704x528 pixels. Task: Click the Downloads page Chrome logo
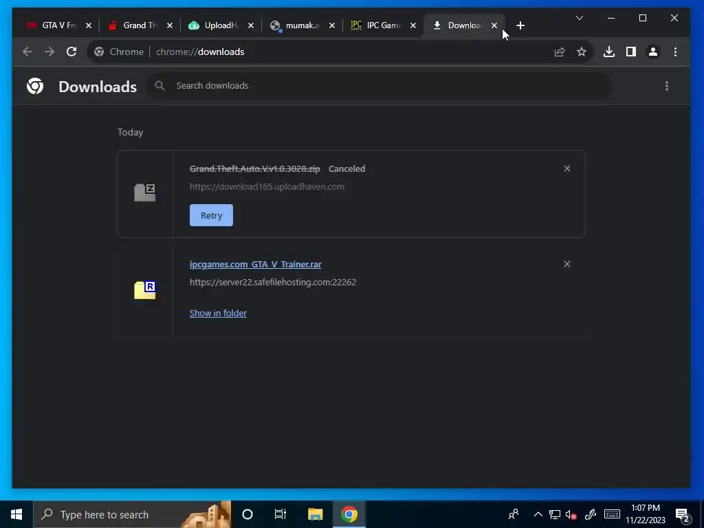(x=35, y=86)
